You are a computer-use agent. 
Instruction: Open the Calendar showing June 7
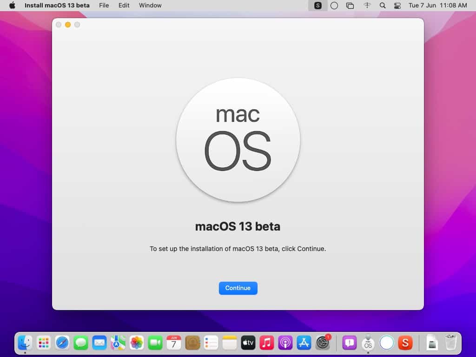coord(174,343)
